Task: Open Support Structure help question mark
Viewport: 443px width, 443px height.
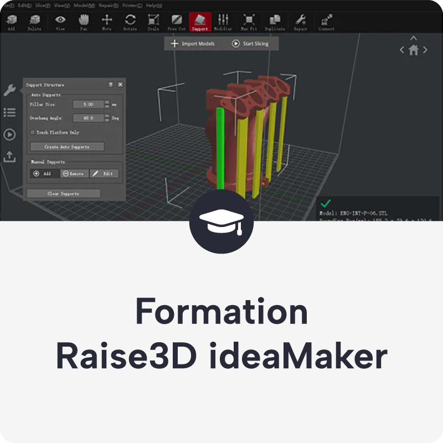Action: (x=111, y=85)
